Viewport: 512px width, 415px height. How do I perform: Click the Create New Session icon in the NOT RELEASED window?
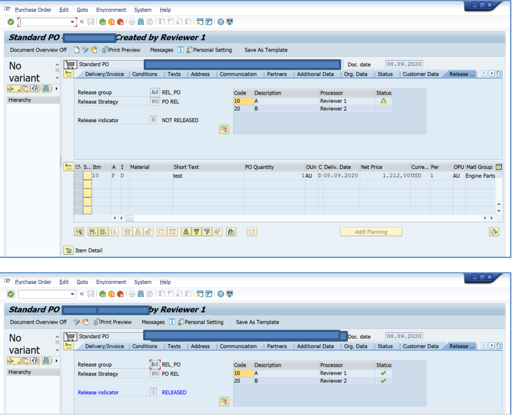coord(200,22)
